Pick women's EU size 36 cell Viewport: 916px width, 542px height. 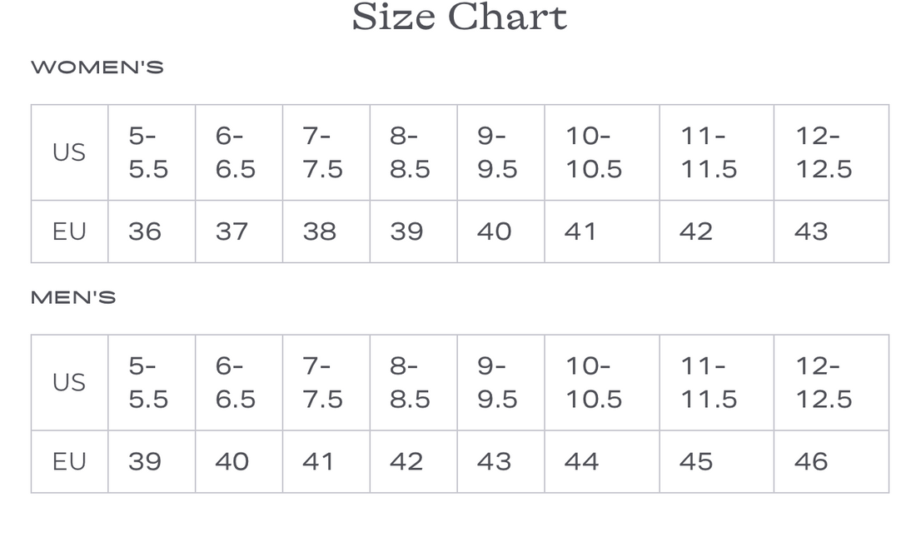point(145,231)
